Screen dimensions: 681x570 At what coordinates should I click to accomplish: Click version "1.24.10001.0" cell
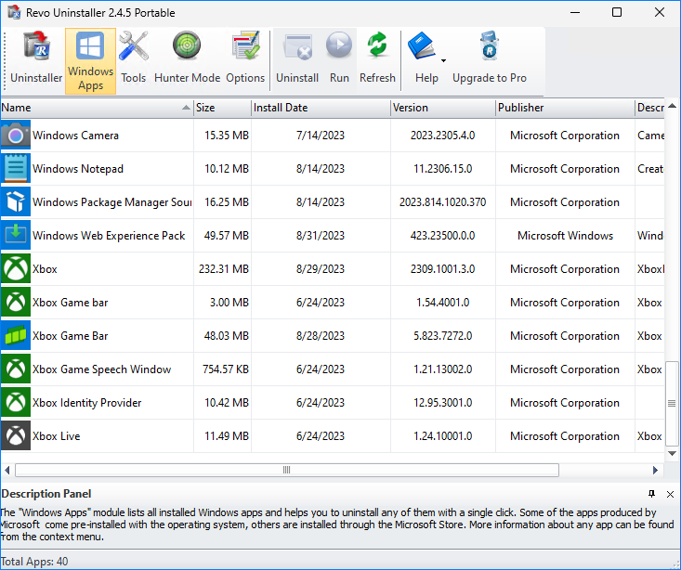[x=442, y=436]
